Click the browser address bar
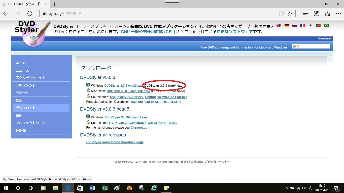This screenshot has width=344, height=193. [x=159, y=14]
